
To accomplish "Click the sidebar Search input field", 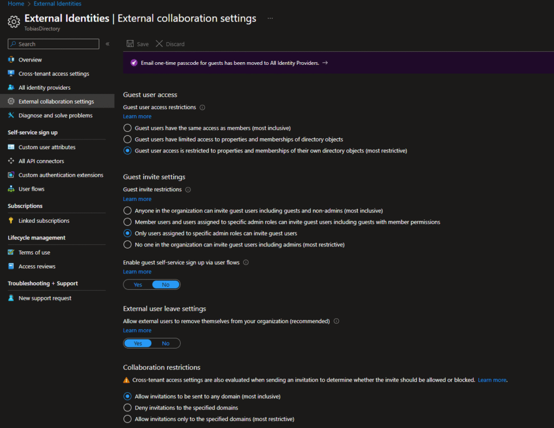I will (x=57, y=44).
